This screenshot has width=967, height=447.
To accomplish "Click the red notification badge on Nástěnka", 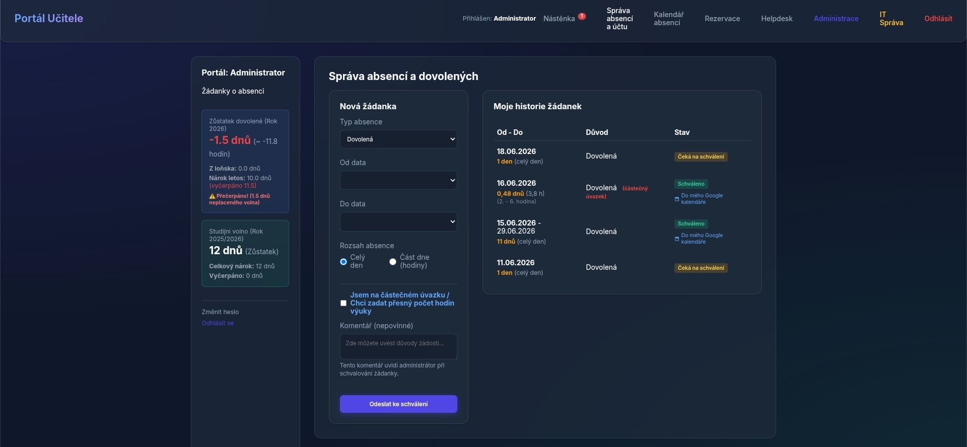I will 582,16.
